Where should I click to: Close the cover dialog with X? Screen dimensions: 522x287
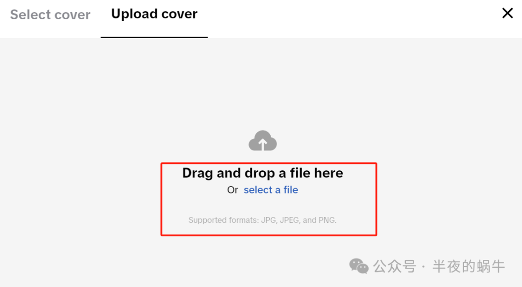(507, 14)
